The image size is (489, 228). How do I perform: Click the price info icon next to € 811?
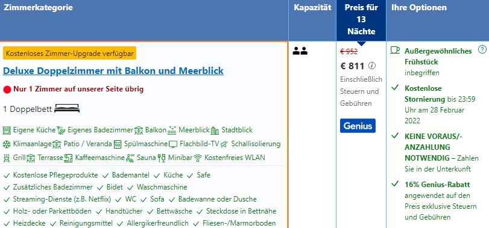click(x=372, y=66)
